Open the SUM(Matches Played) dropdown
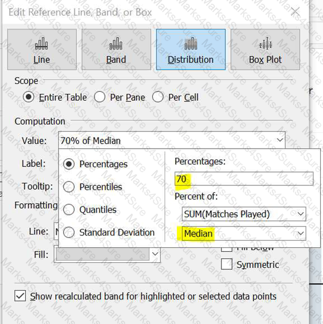Viewport: 323px width, 324px height. point(244,214)
